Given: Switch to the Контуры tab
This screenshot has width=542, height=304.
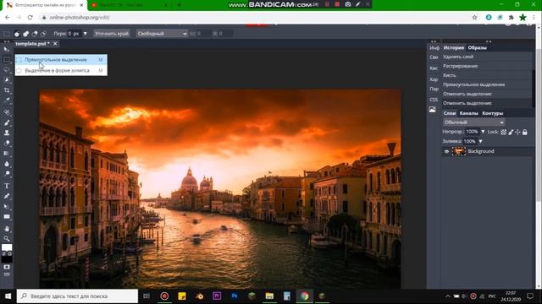Looking at the screenshot, I should click(x=493, y=113).
